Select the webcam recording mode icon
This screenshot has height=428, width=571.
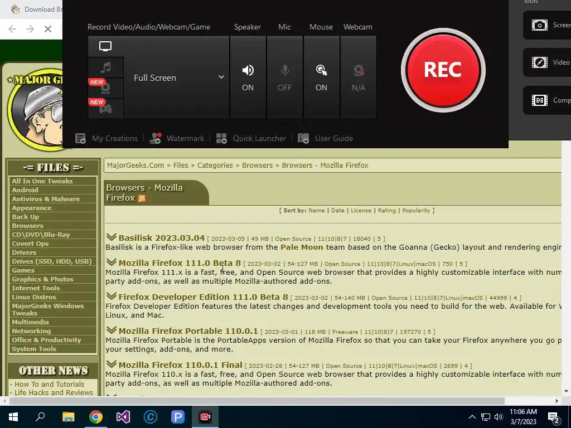click(x=105, y=87)
